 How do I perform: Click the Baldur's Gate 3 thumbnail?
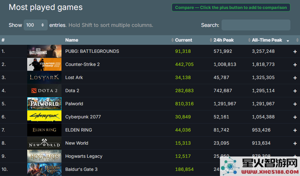point(44,169)
